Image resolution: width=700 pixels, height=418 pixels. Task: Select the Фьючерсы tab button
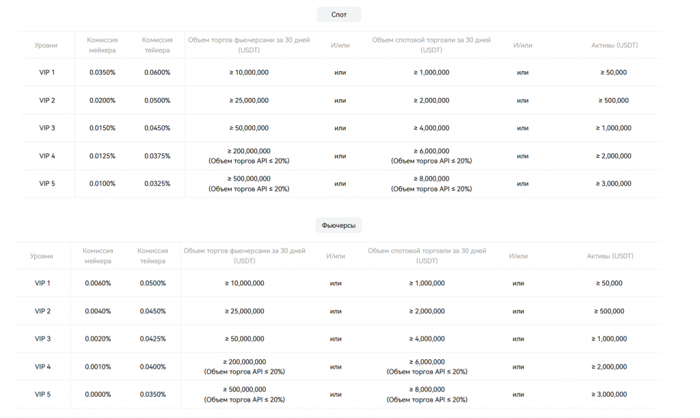(x=339, y=225)
